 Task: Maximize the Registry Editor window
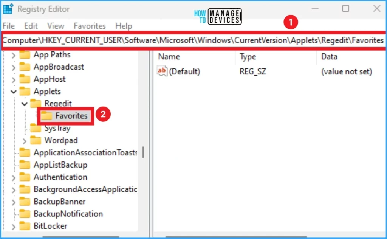click(x=345, y=8)
